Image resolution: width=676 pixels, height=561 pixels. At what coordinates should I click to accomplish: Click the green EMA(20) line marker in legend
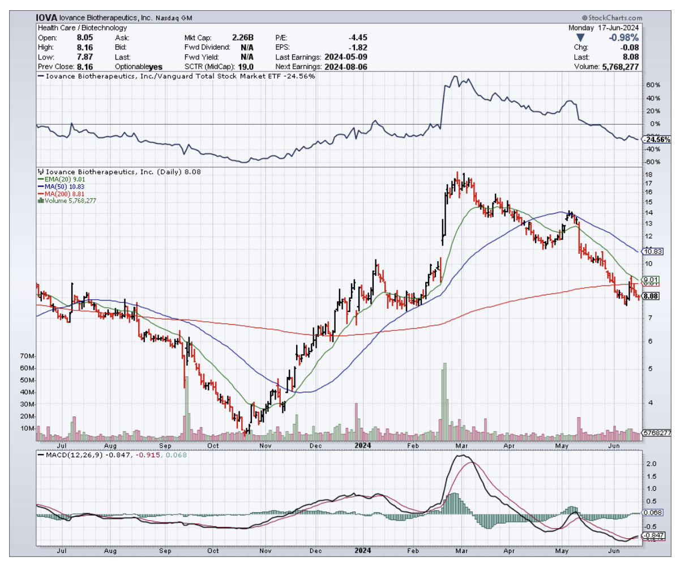[x=40, y=179]
